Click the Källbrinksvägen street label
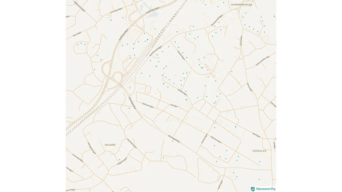The image size is (342, 192). pos(80,6)
